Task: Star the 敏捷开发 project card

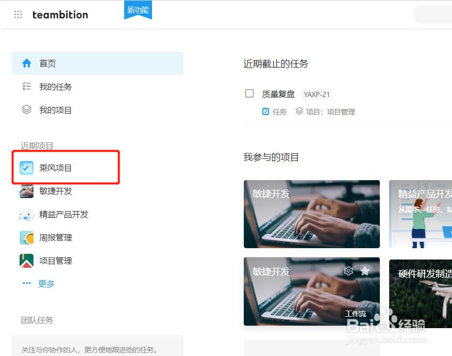Action: click(x=365, y=271)
